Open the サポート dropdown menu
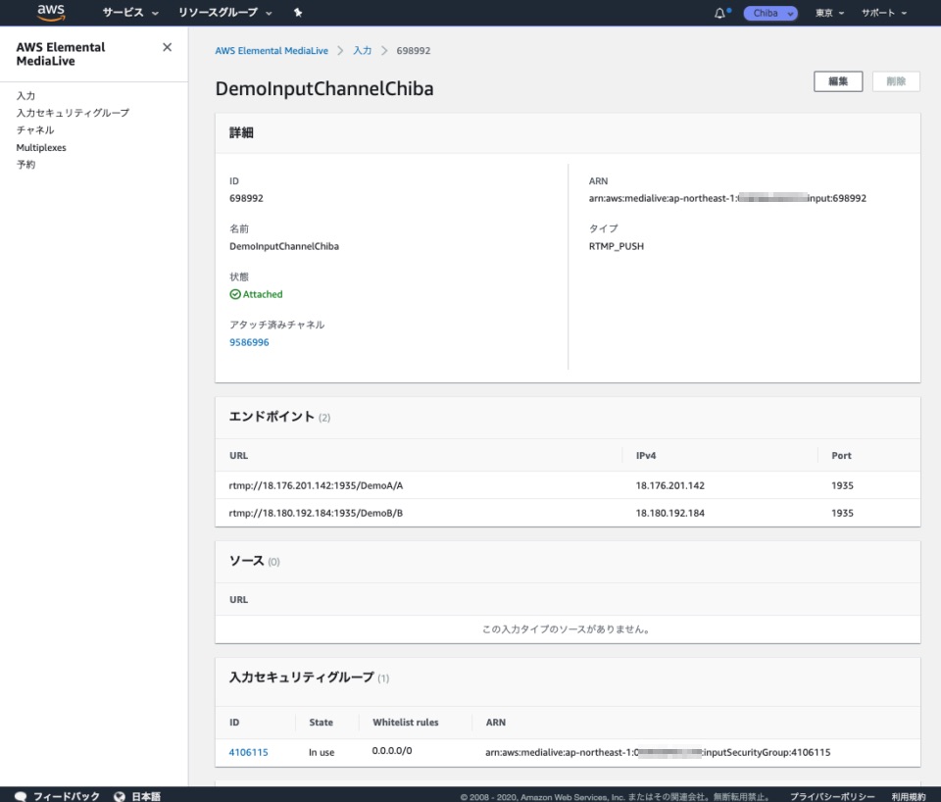This screenshot has width=941, height=802. (x=884, y=13)
